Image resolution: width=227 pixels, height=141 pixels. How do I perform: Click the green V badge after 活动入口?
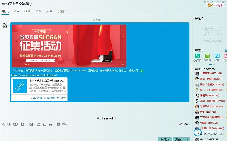[142, 71]
